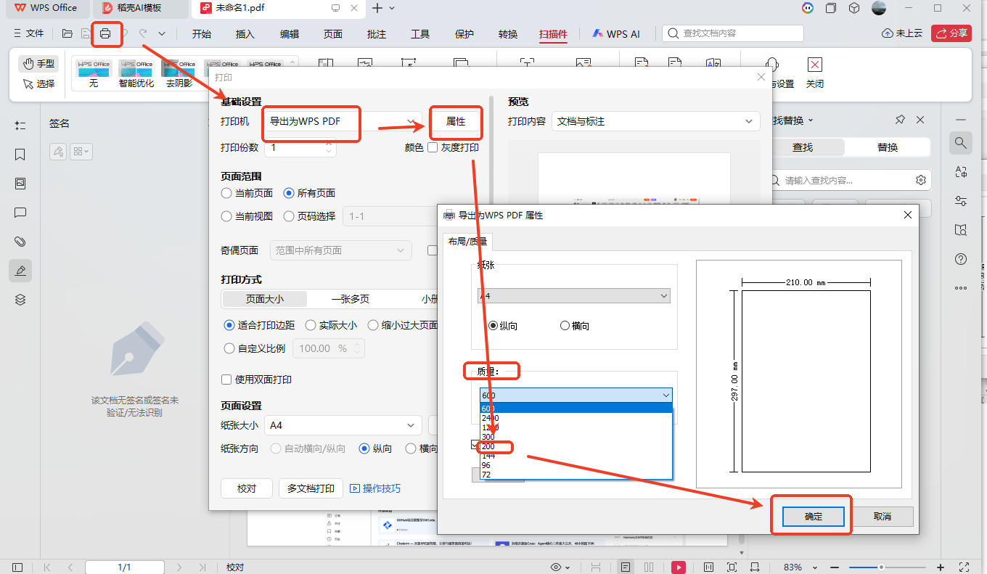
Task: Open the 插入 ribbon tab
Action: pyautogui.click(x=245, y=34)
